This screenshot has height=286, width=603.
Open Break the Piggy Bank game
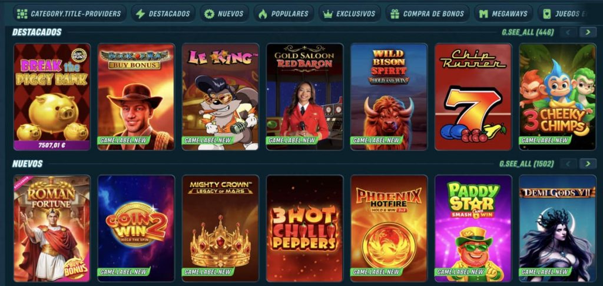pos(52,97)
